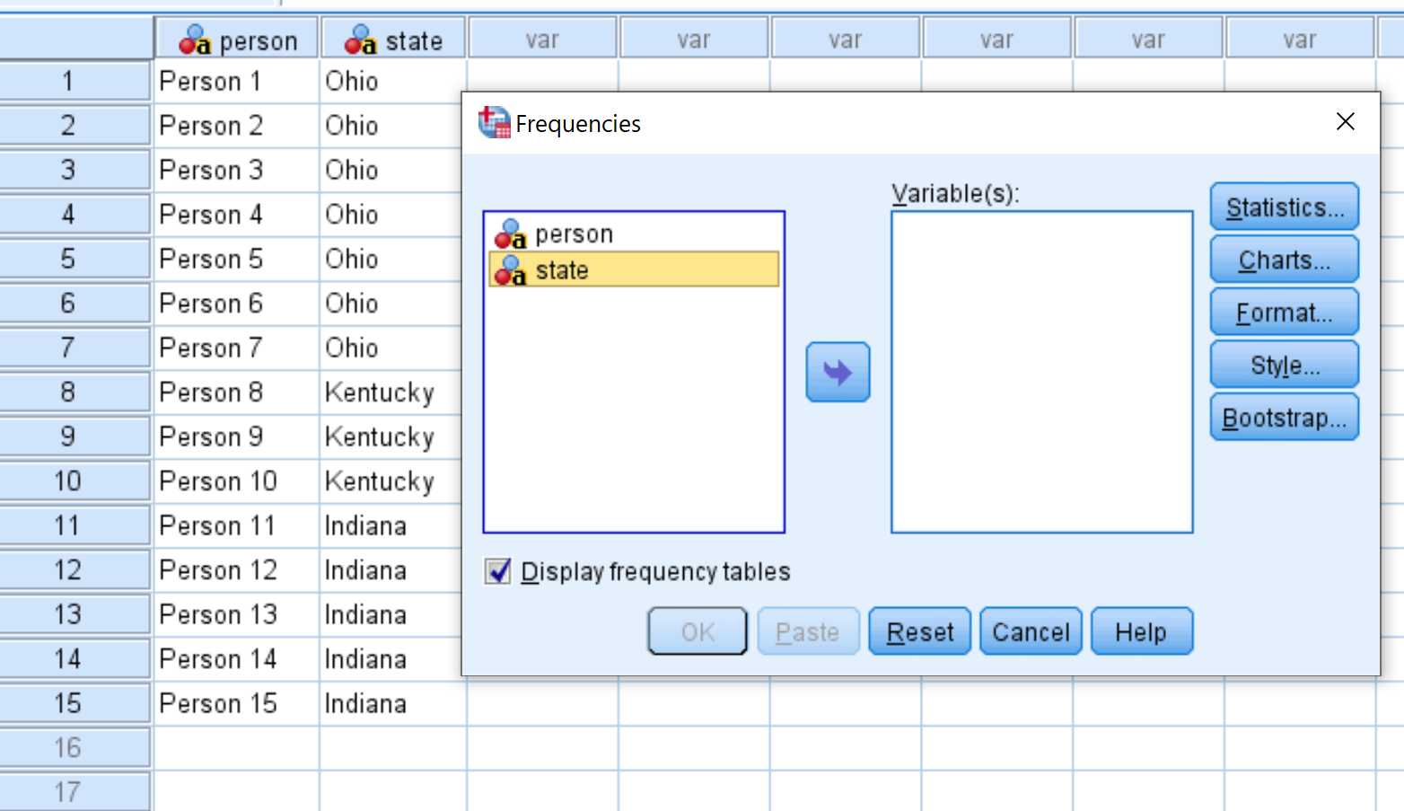
Task: Select row header 8
Action: 75,392
